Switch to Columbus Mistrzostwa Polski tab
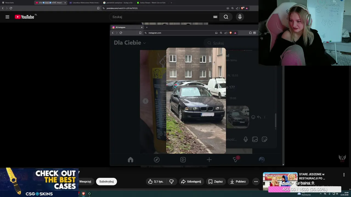This screenshot has height=197, width=351. point(84,3)
